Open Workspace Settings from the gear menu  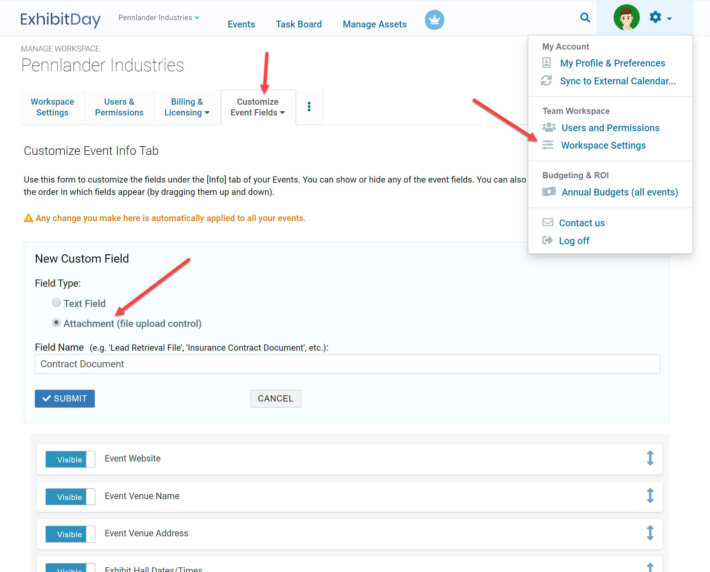pos(603,145)
